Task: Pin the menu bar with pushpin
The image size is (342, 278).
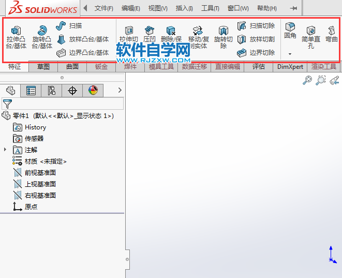Action: 293,8
